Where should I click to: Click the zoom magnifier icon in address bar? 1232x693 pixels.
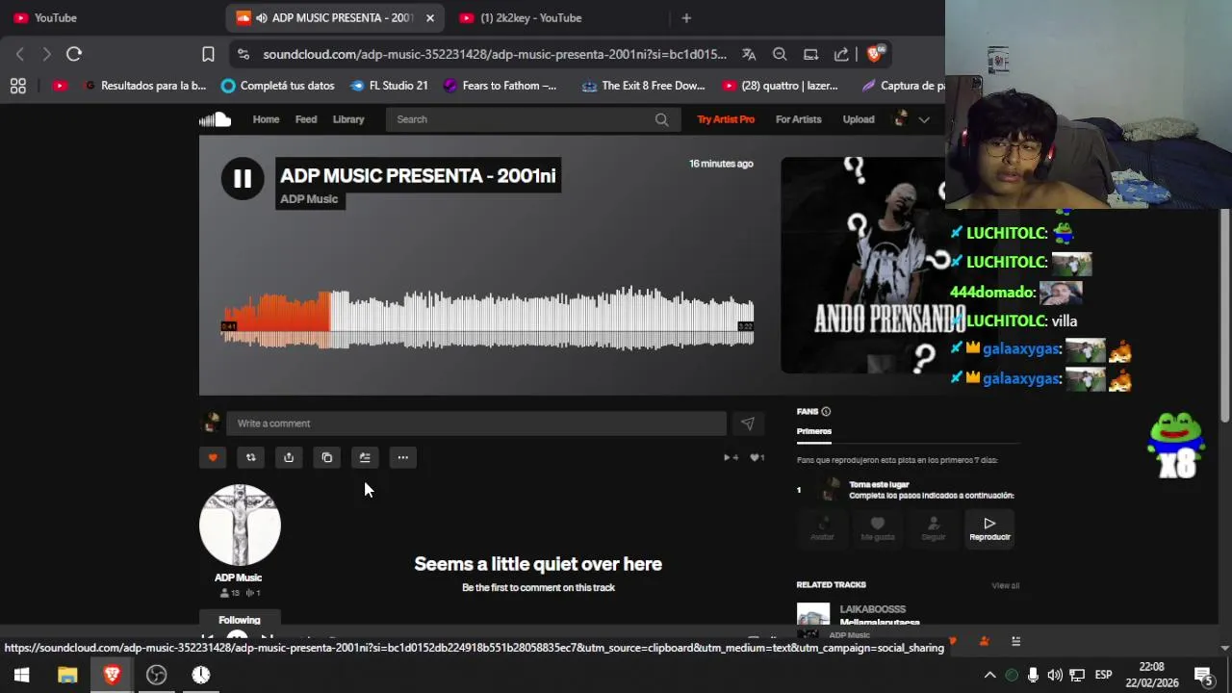tap(780, 55)
